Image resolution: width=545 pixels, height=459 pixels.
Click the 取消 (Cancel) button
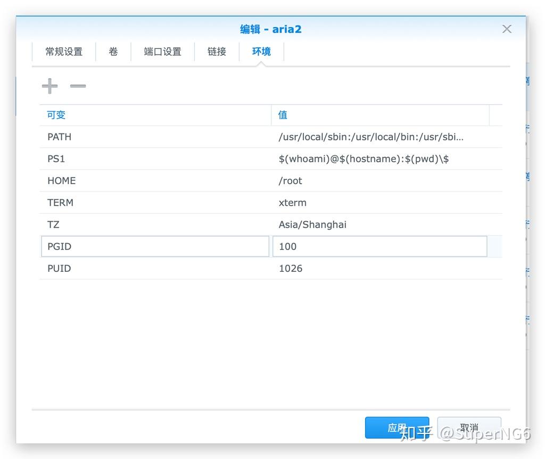(468, 427)
